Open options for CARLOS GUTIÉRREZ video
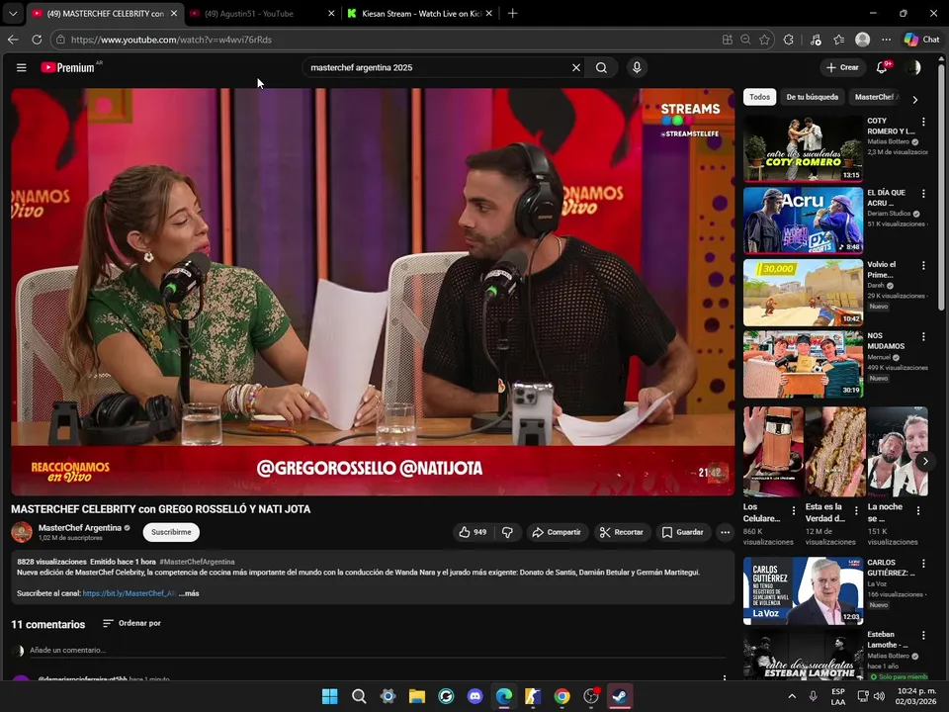Screen dimensions: 949x712 (923, 564)
